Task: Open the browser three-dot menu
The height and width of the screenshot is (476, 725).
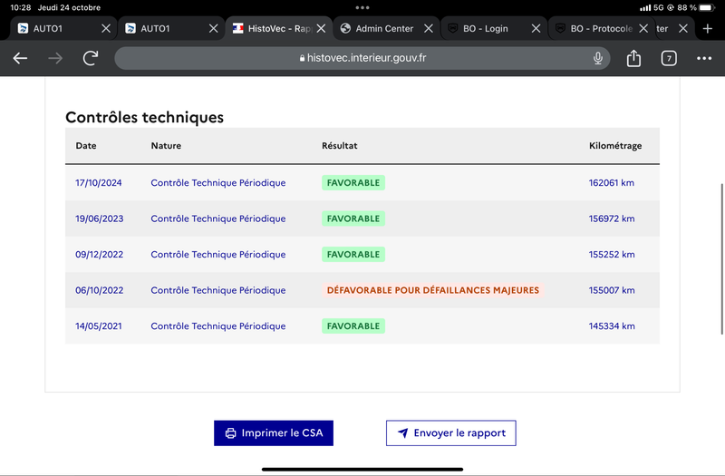Action: pos(704,58)
